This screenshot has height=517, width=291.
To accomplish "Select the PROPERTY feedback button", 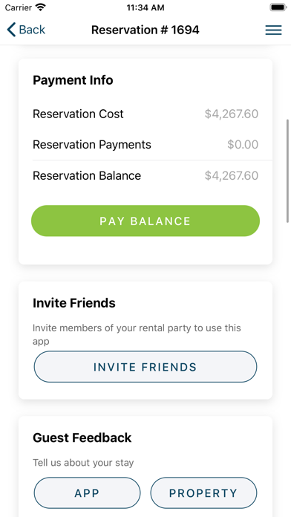I will [203, 493].
